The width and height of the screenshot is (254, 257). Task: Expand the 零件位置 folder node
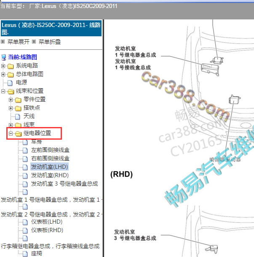pos(11,100)
